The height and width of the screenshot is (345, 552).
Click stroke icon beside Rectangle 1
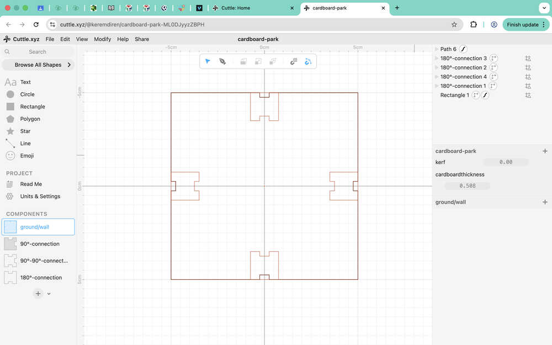pos(485,95)
